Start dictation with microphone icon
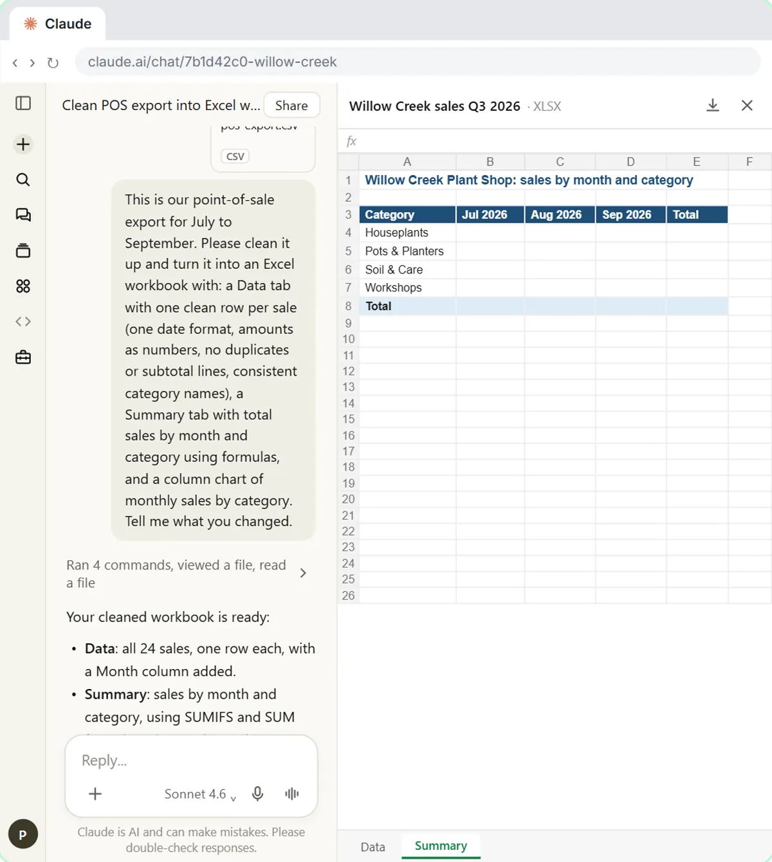Viewport: 772px width, 862px height. (257, 794)
